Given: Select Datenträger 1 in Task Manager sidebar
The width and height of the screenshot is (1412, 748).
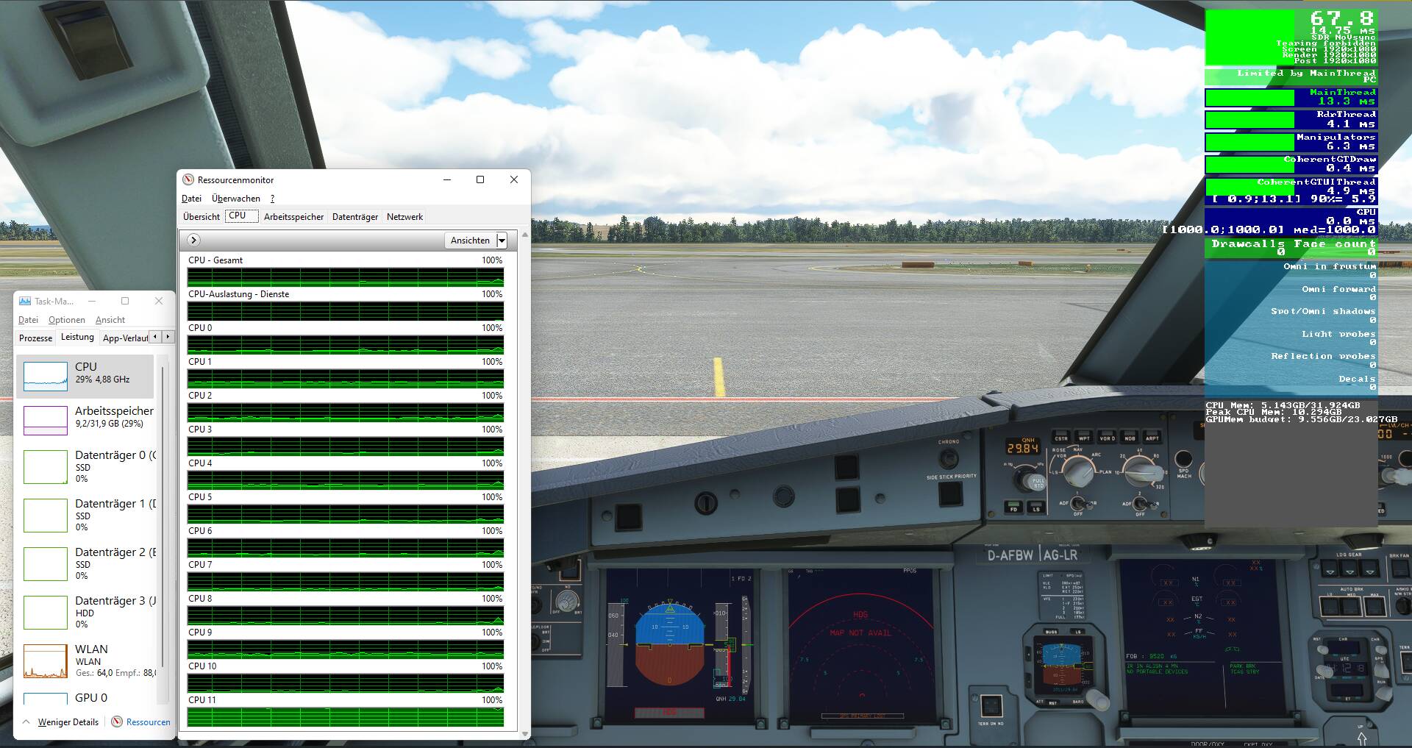Looking at the screenshot, I should click(87, 515).
